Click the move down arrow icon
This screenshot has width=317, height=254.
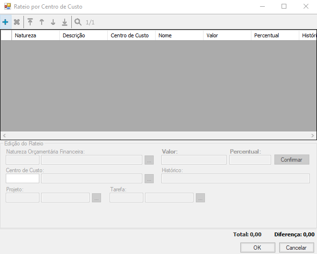coord(53,22)
